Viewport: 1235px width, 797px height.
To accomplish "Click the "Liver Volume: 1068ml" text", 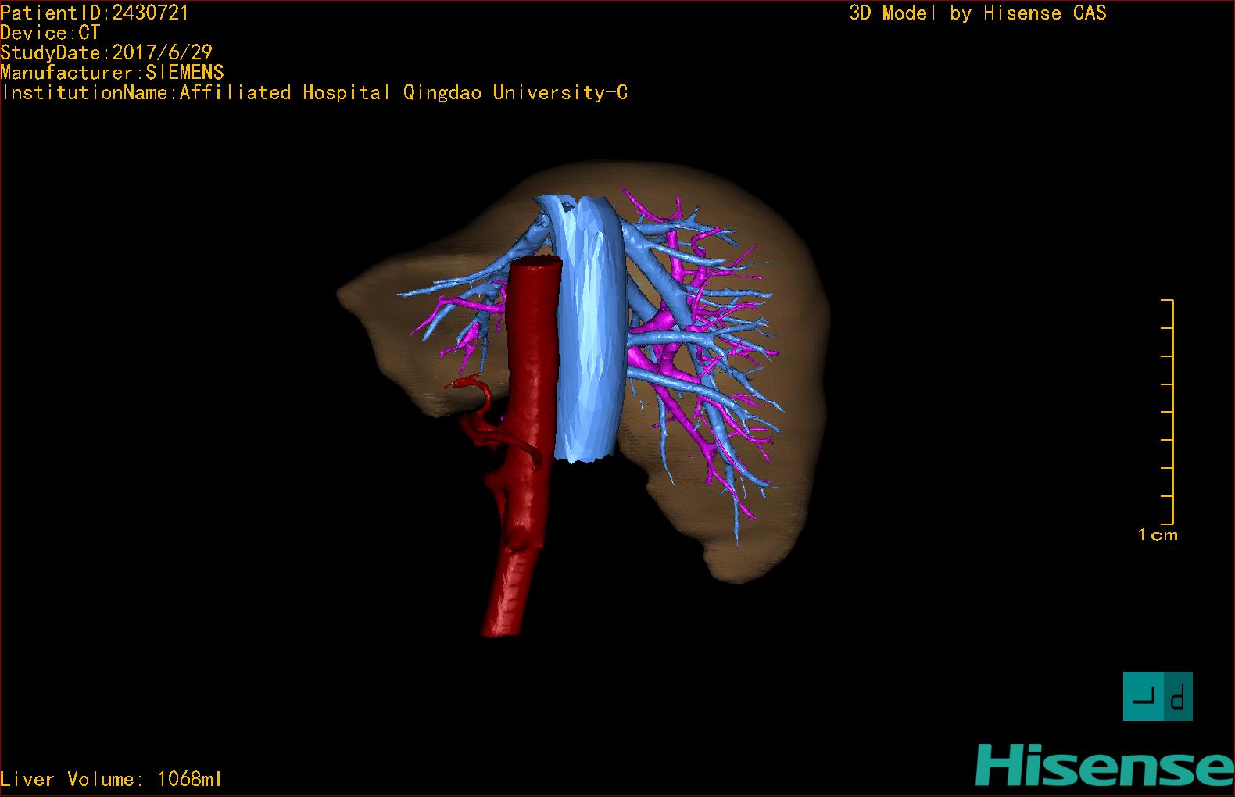I will pos(112,779).
